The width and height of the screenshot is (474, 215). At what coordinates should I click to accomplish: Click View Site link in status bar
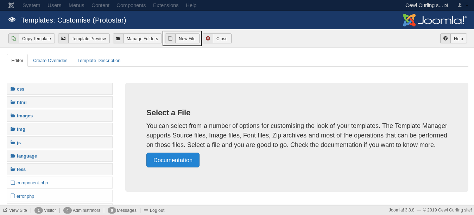click(18, 210)
